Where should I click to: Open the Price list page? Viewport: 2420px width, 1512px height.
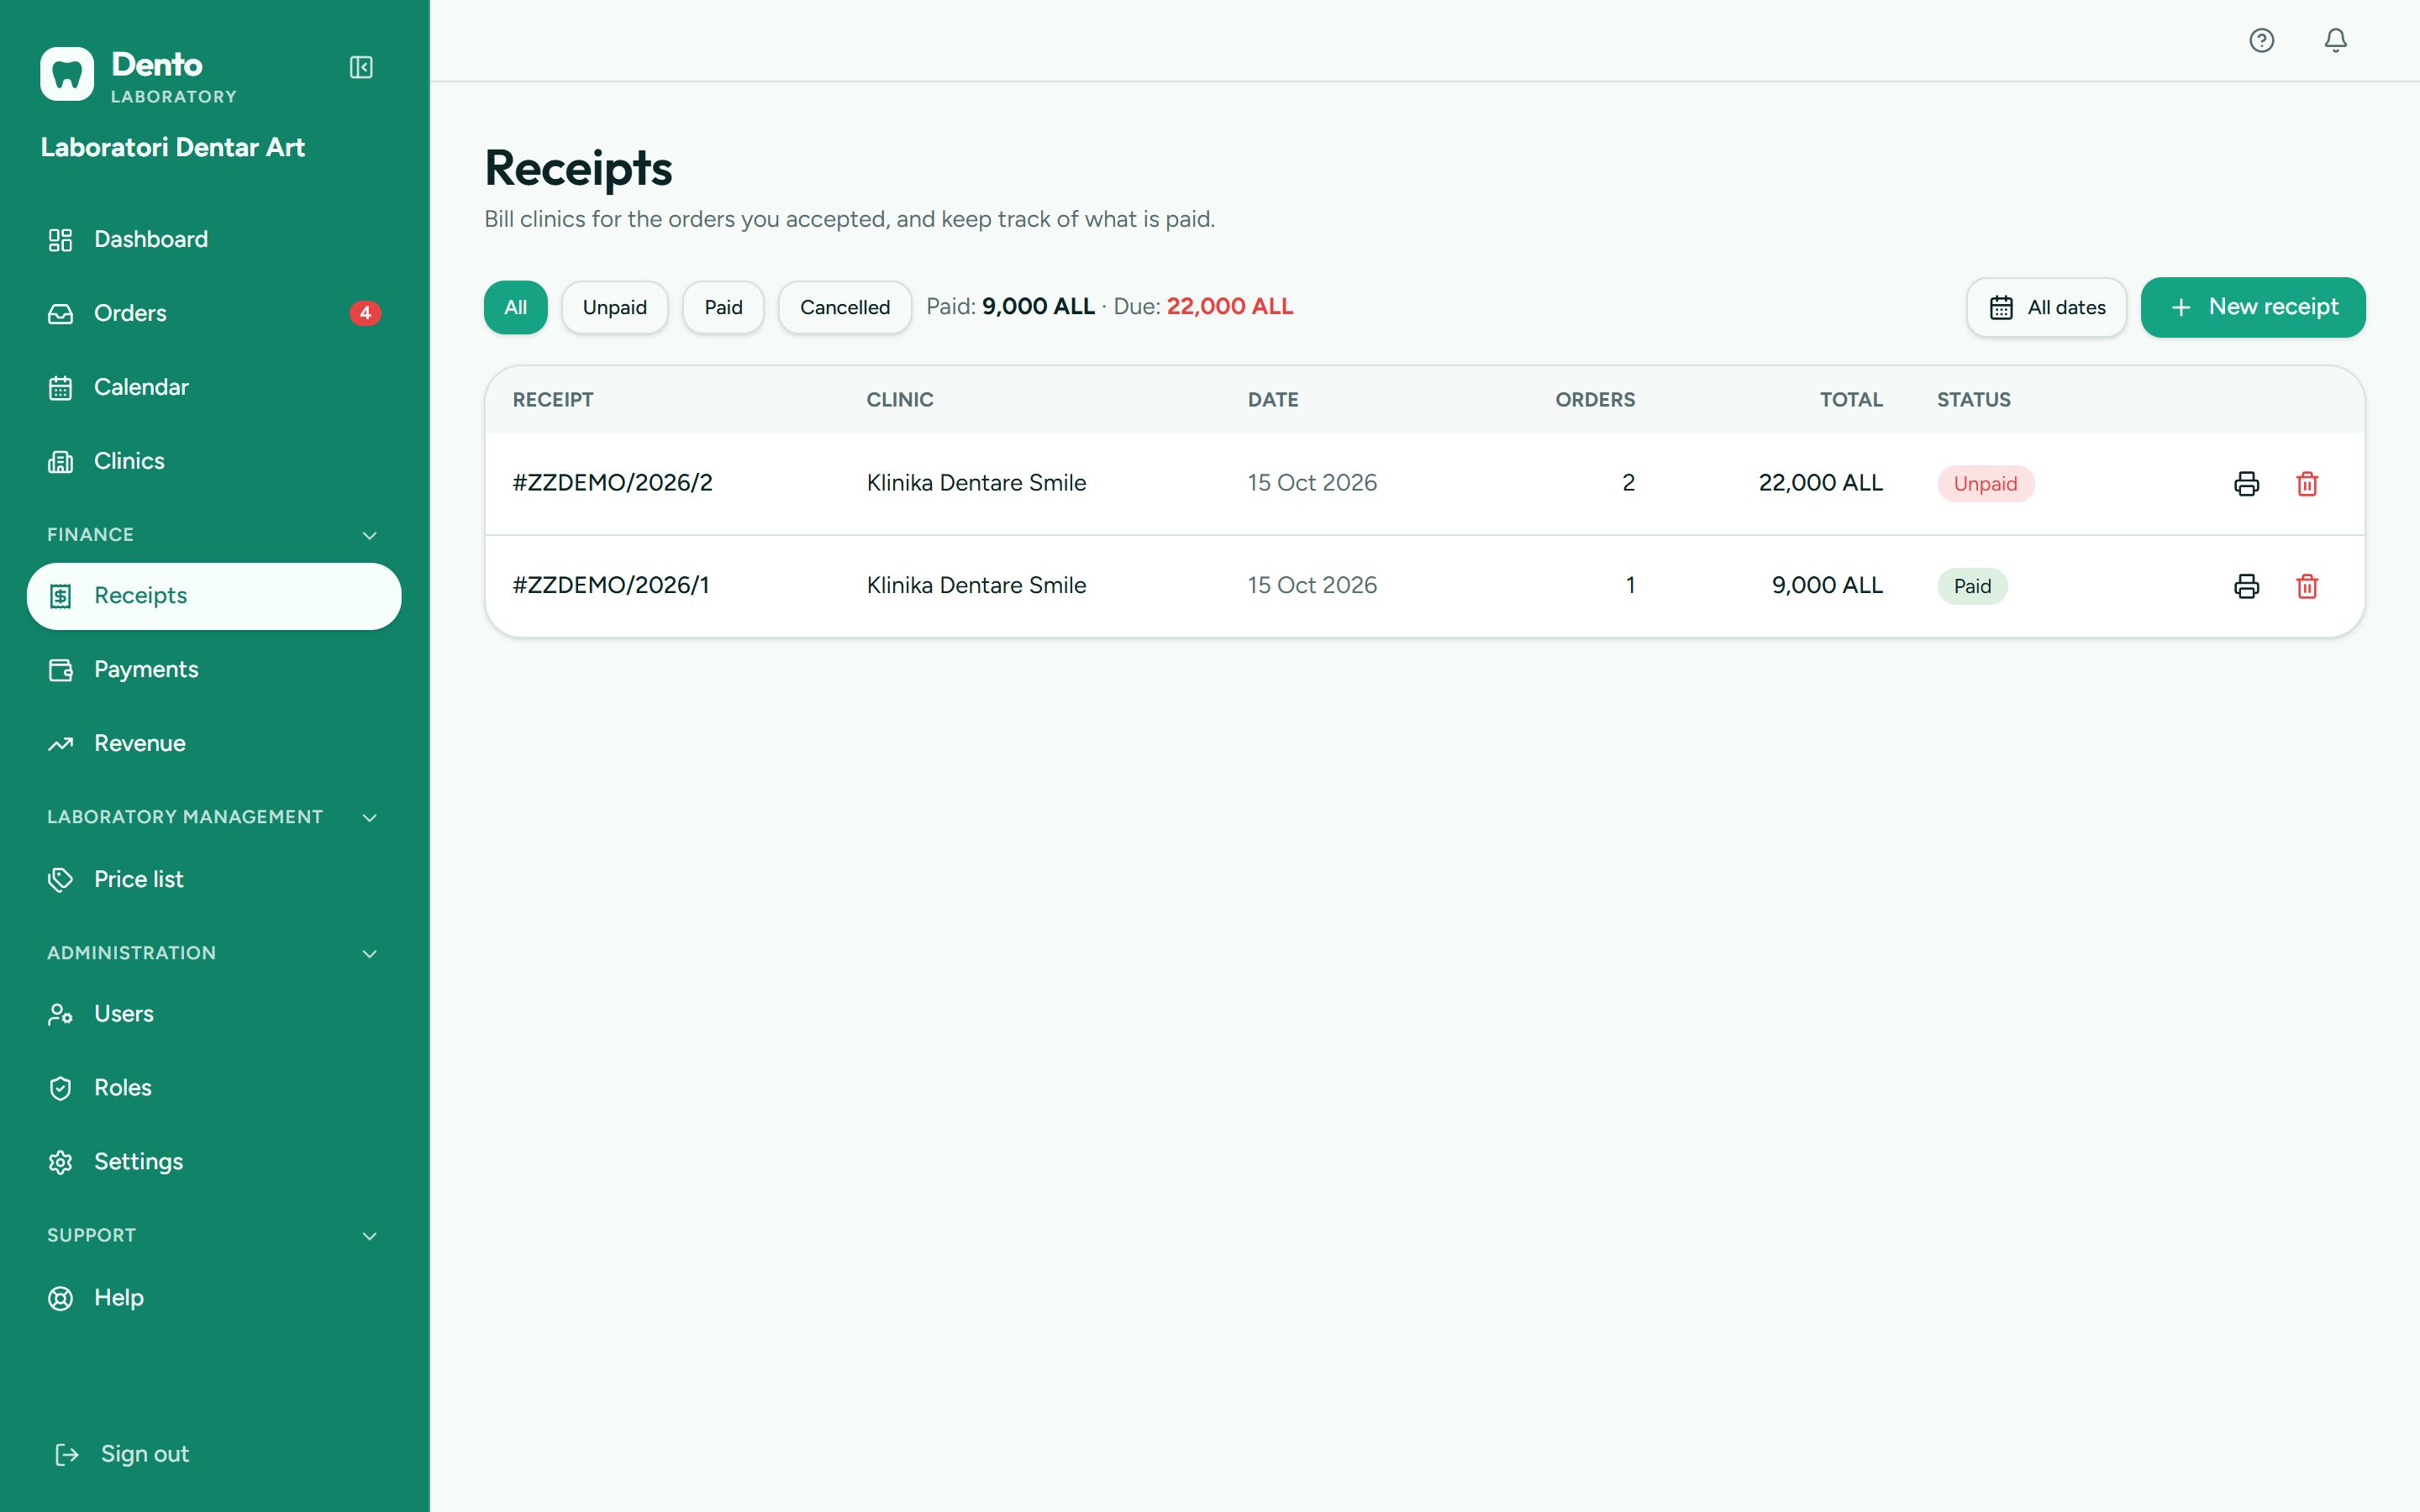click(214, 880)
